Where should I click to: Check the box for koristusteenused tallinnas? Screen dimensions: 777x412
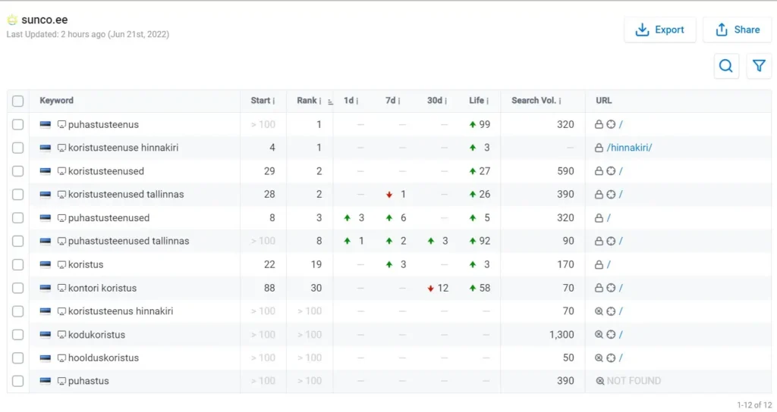(18, 195)
